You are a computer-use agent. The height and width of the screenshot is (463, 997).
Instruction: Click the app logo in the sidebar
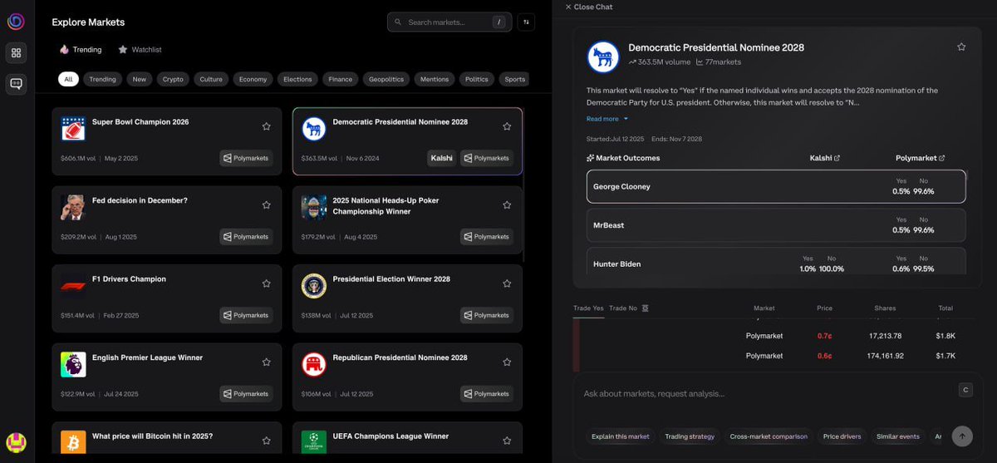pyautogui.click(x=16, y=22)
